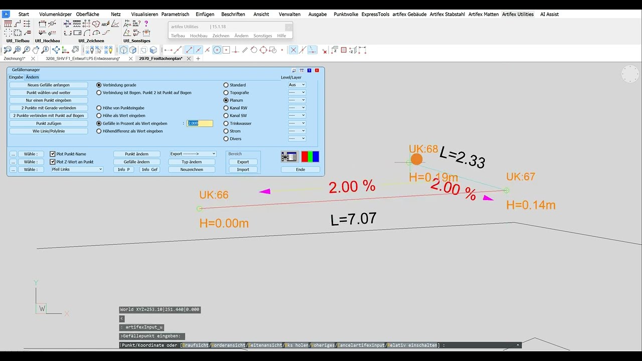Click the ABC text pencil icon in Utl_Zeichnen
This screenshot has height=361, width=642.
105,24
